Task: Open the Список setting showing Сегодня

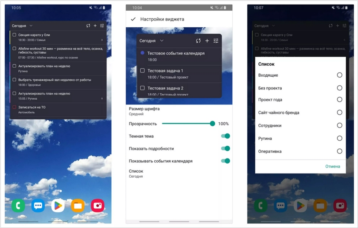Action: [x=136, y=173]
